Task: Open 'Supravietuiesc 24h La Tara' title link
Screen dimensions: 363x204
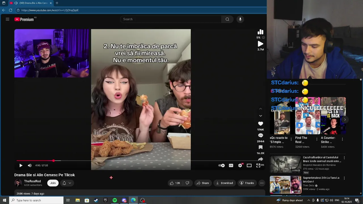Action: [321, 180]
